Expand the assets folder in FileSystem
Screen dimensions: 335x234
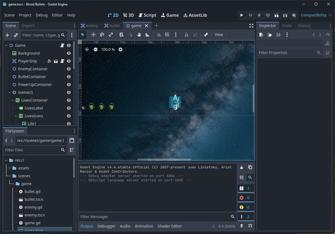tap(9, 168)
